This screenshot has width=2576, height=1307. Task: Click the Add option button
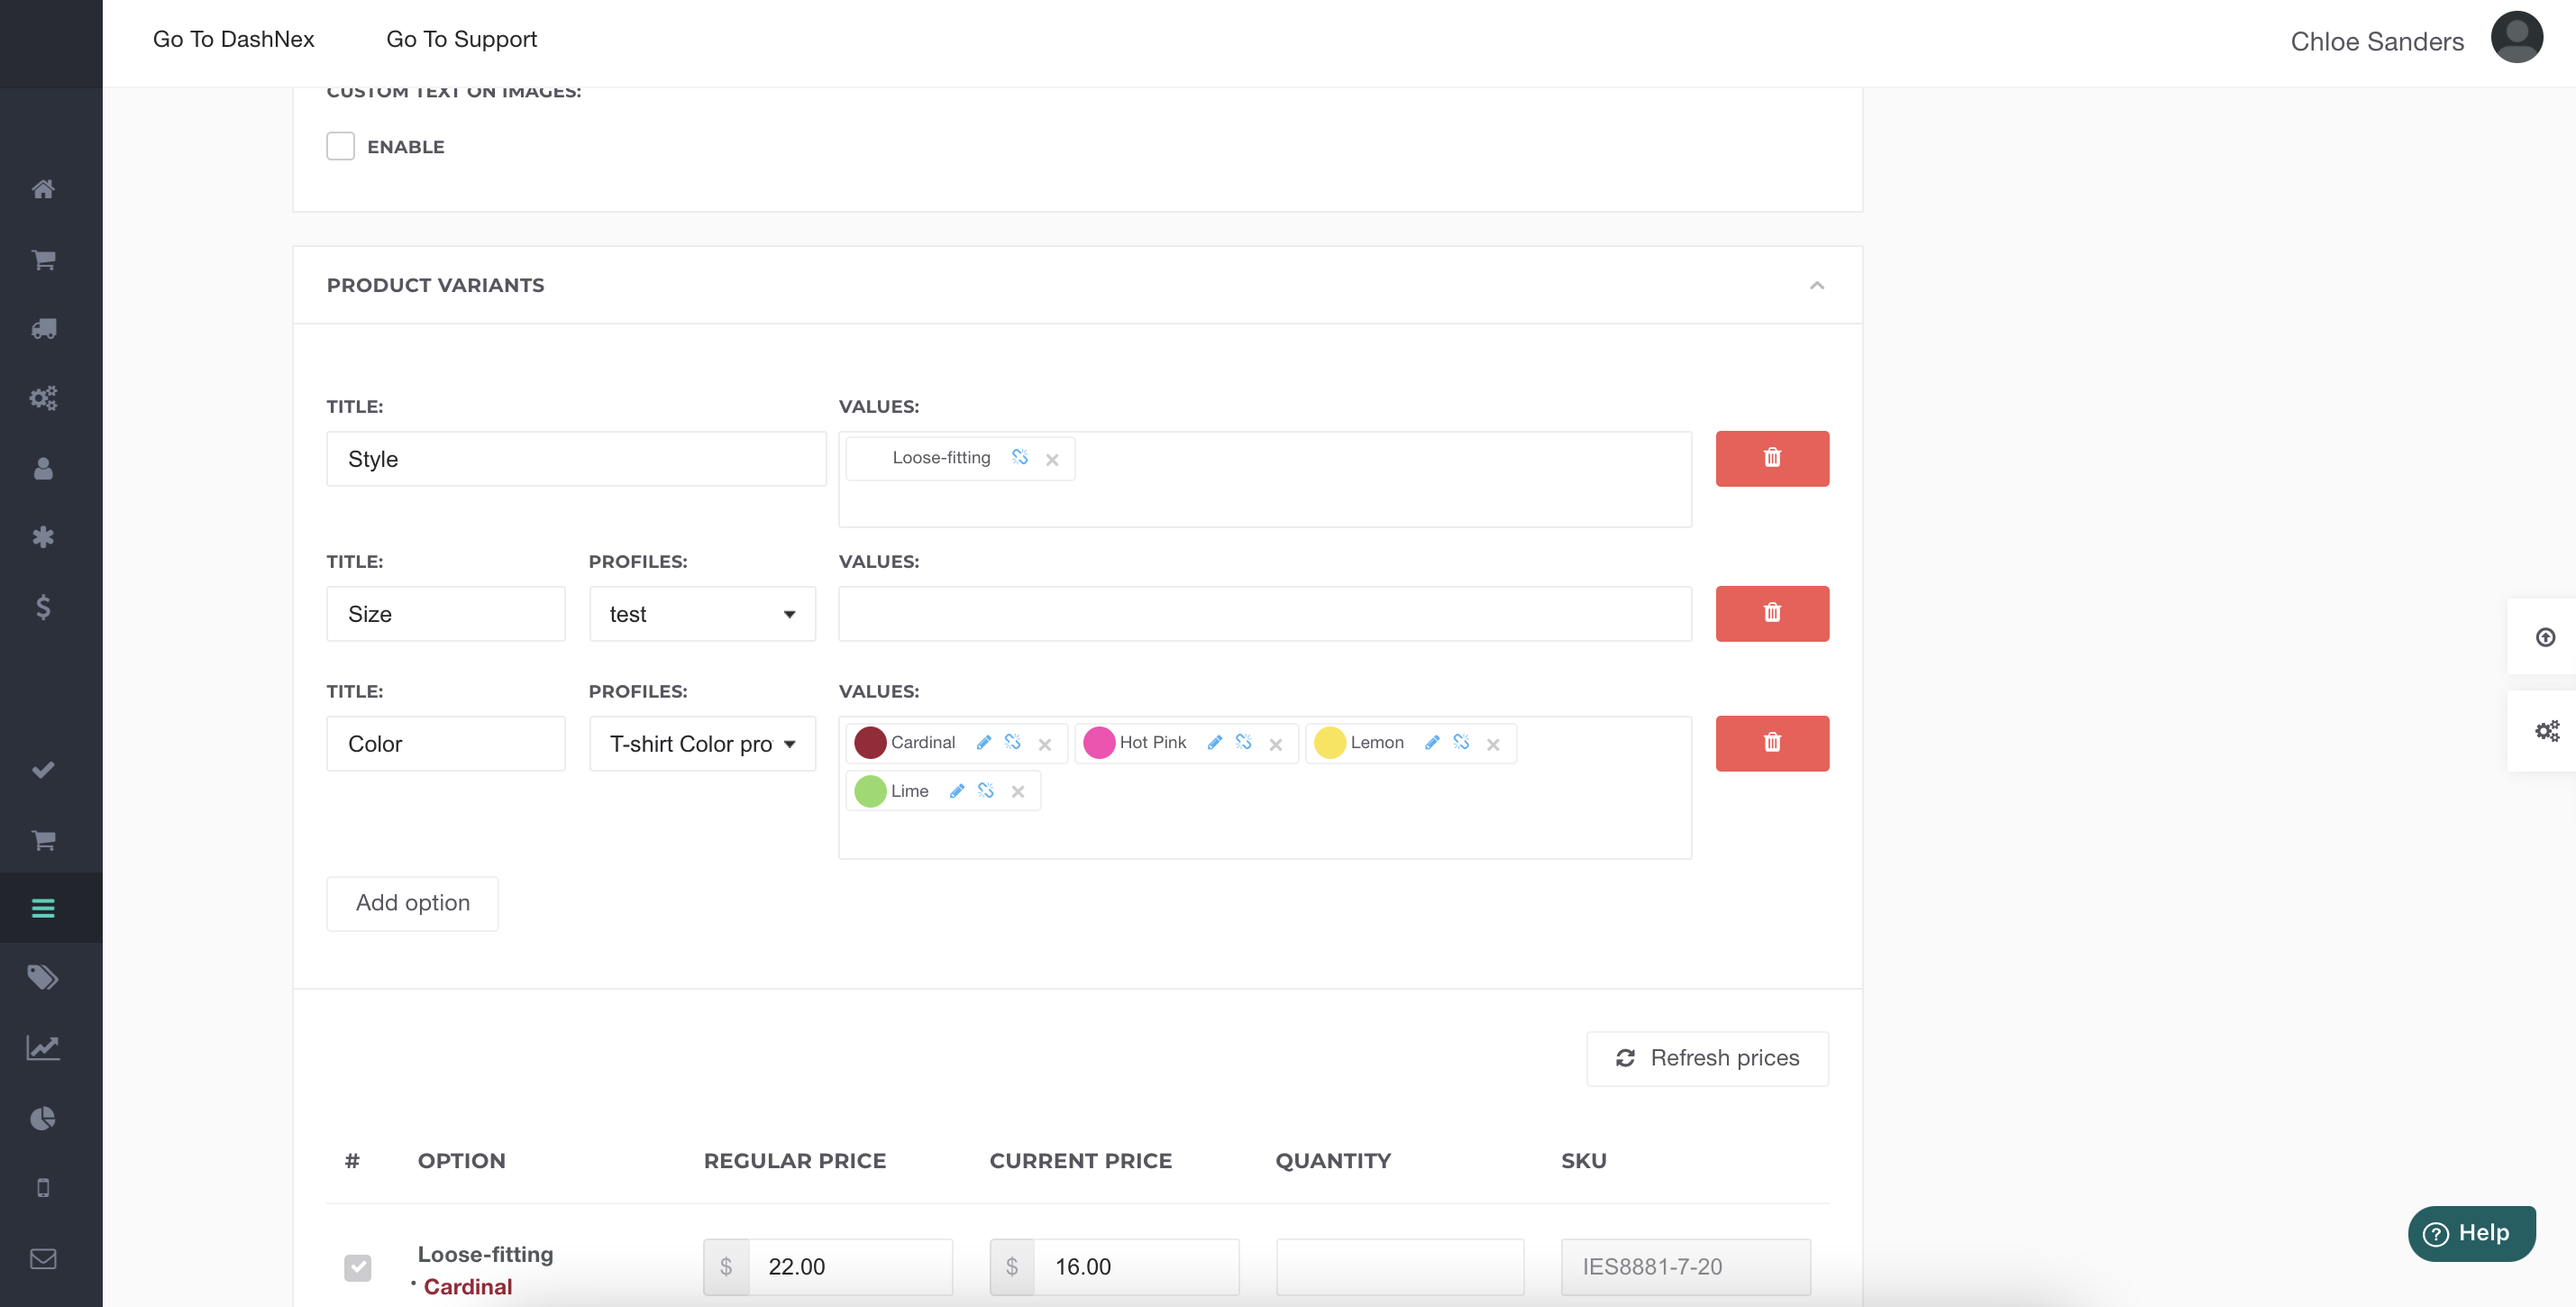click(x=412, y=903)
